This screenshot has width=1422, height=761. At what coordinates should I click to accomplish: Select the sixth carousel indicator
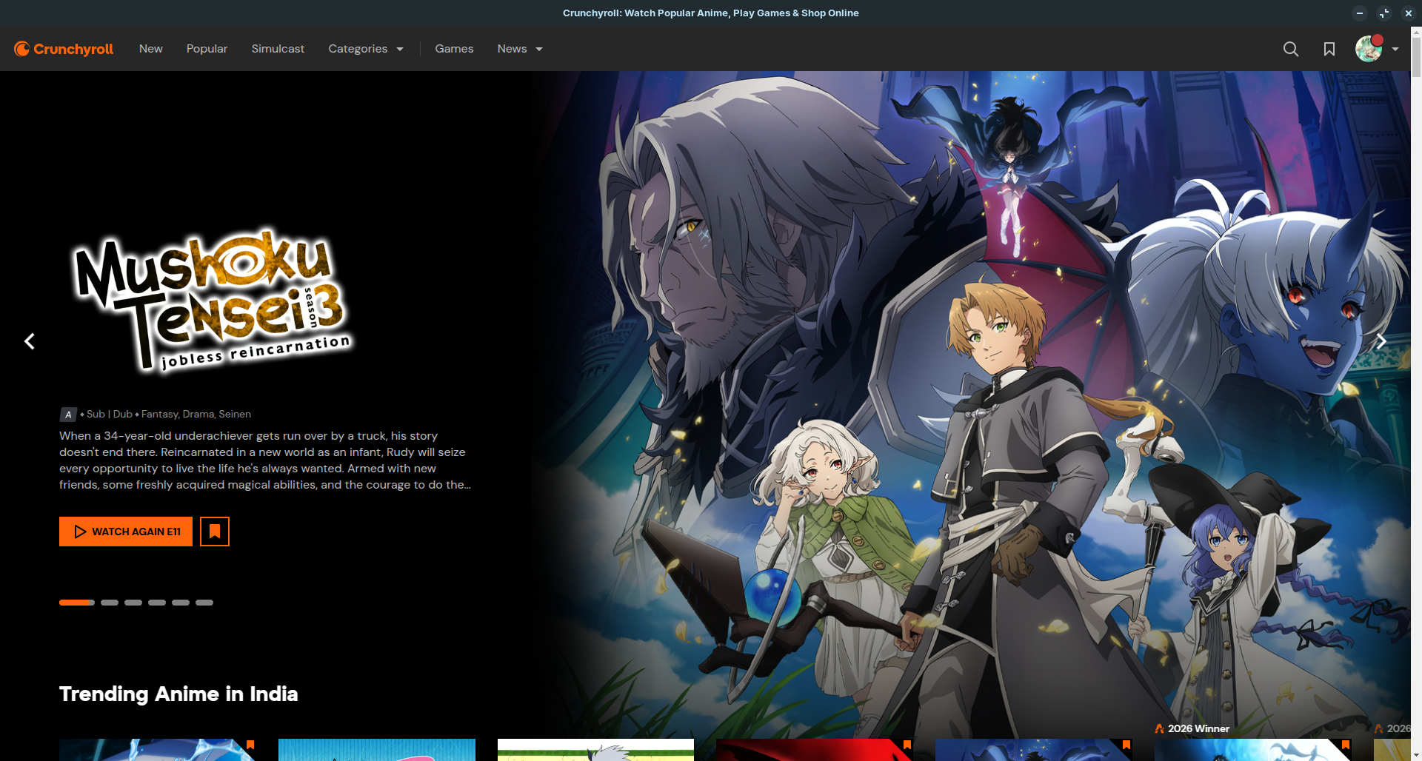(204, 603)
